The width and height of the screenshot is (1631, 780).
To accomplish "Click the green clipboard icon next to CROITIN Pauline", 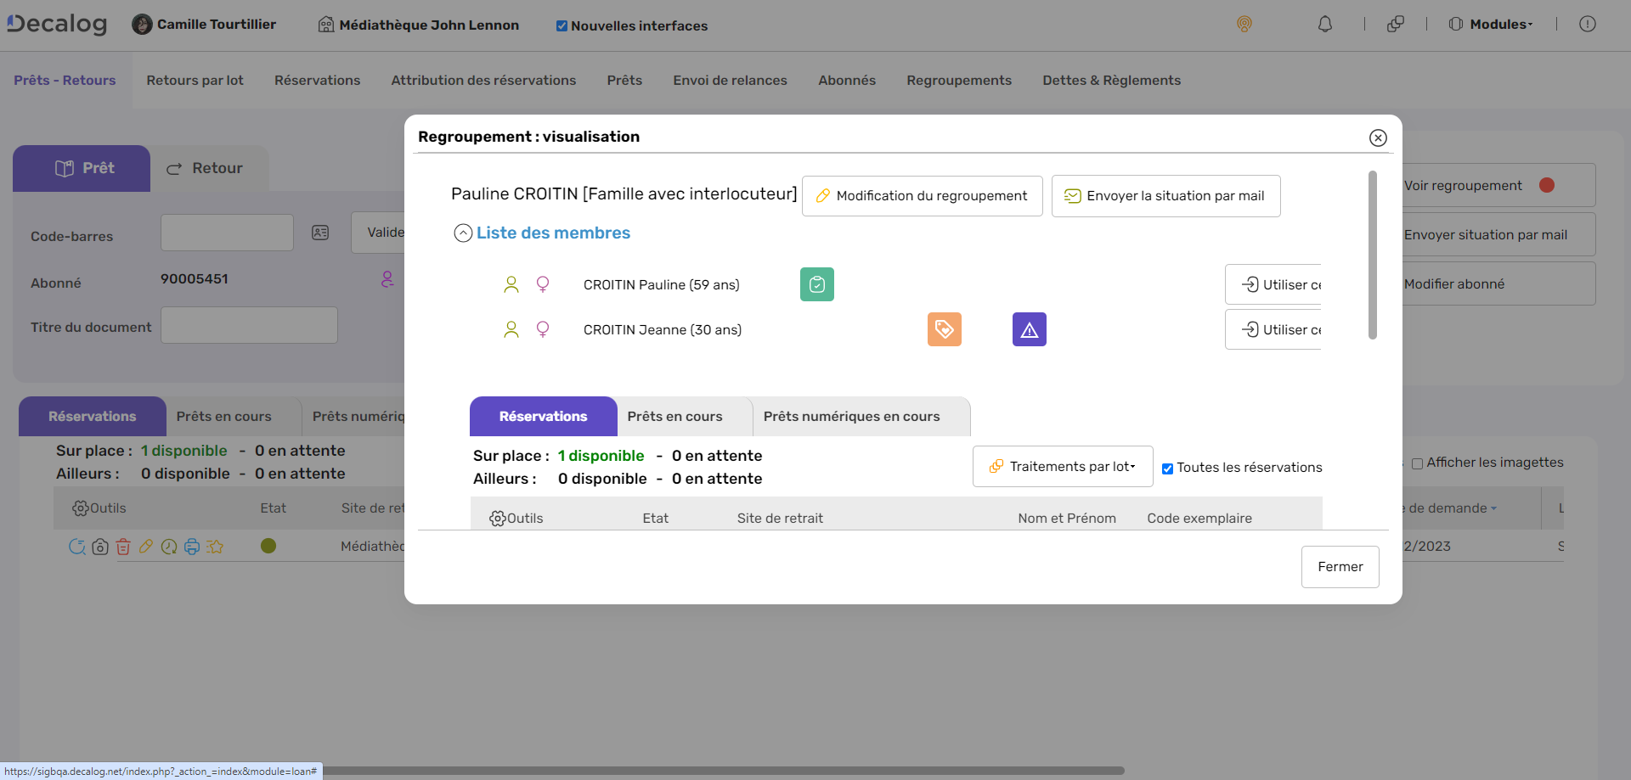I will 816,284.
